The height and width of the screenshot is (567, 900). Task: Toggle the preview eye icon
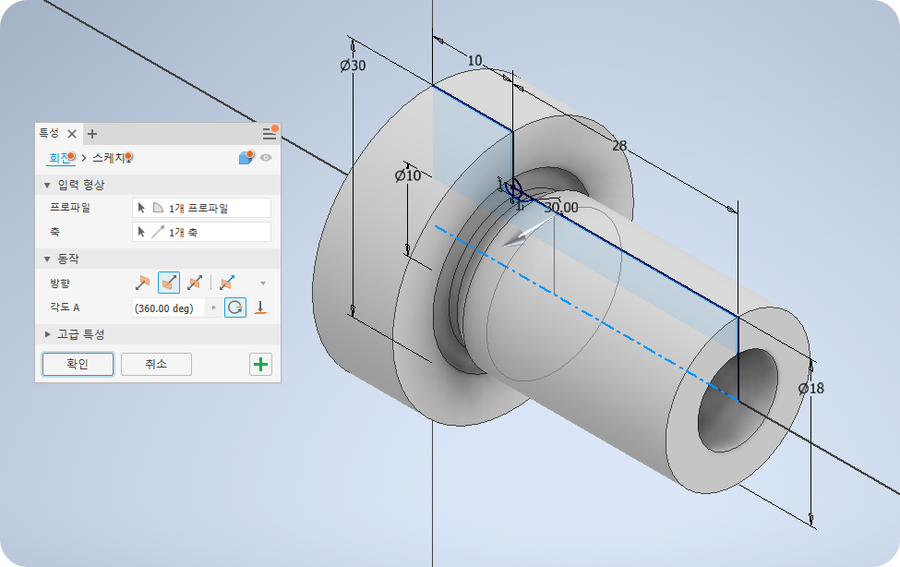click(x=266, y=157)
